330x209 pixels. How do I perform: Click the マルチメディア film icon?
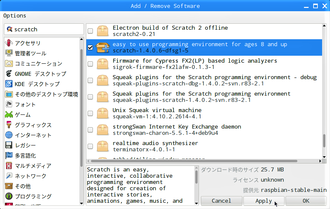point(9,165)
